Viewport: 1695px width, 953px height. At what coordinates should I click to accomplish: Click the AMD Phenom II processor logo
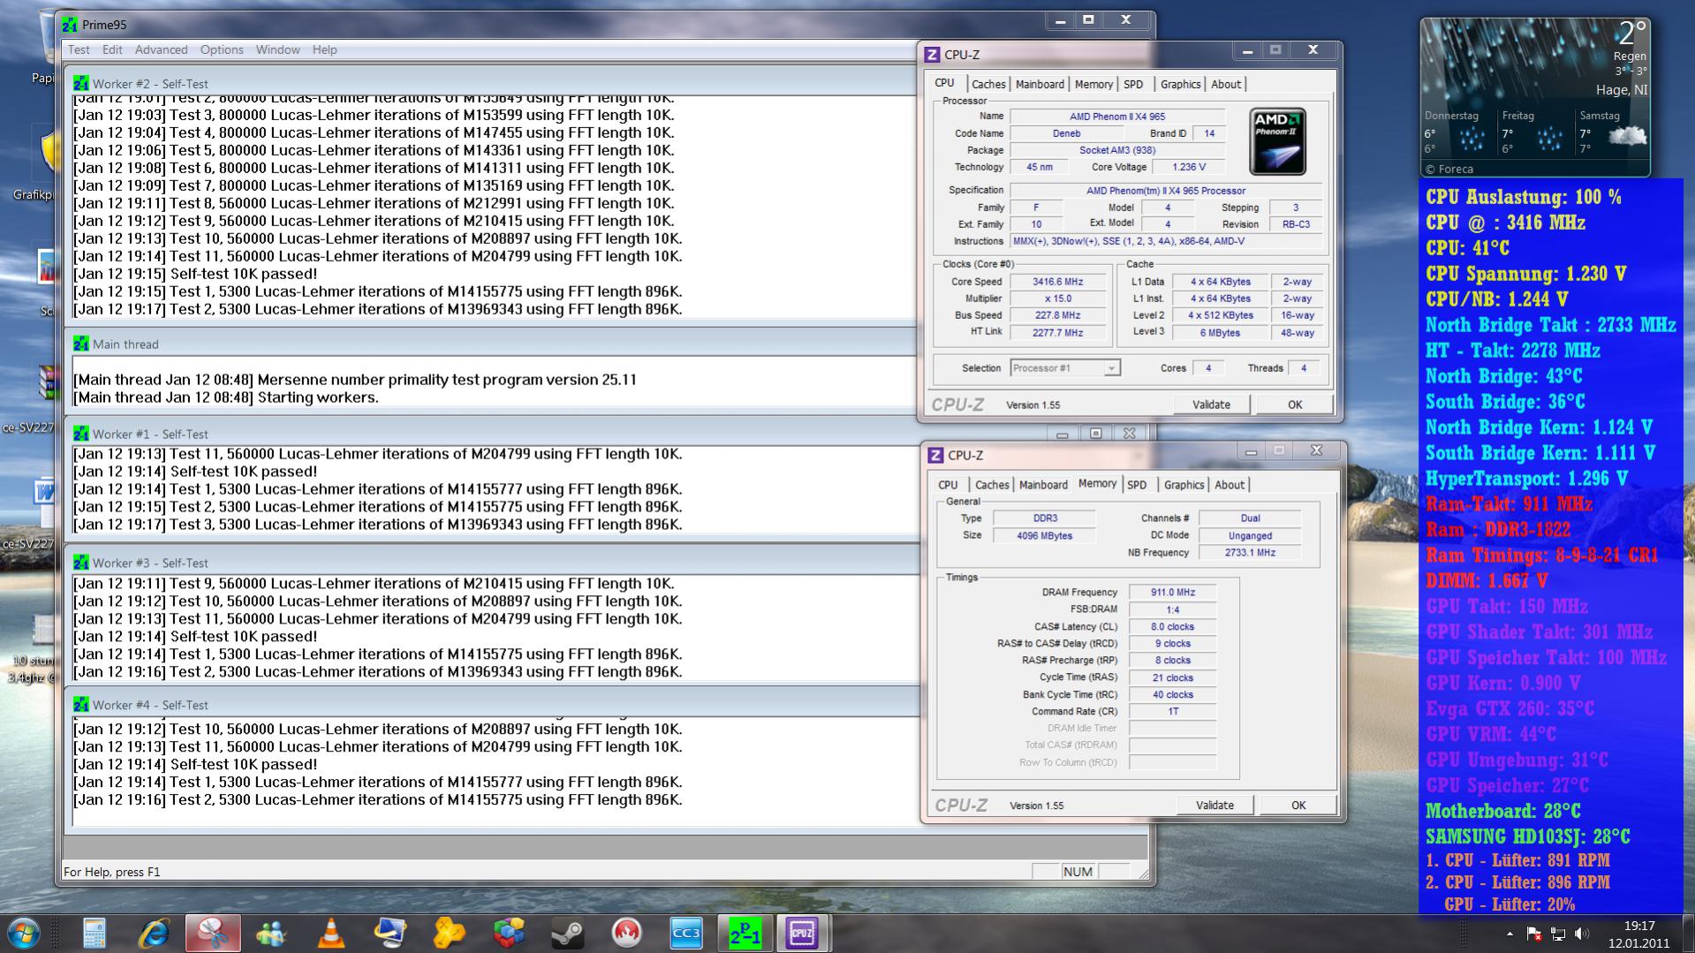pyautogui.click(x=1277, y=141)
